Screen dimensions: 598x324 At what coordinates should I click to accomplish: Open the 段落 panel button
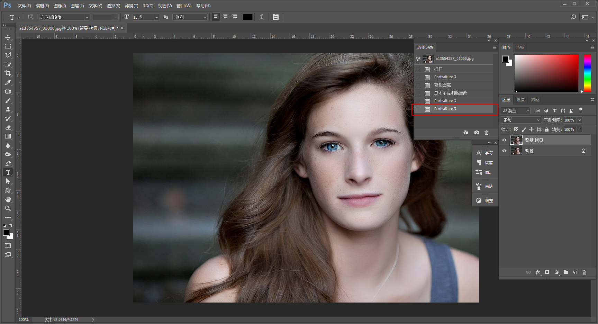(x=485, y=163)
